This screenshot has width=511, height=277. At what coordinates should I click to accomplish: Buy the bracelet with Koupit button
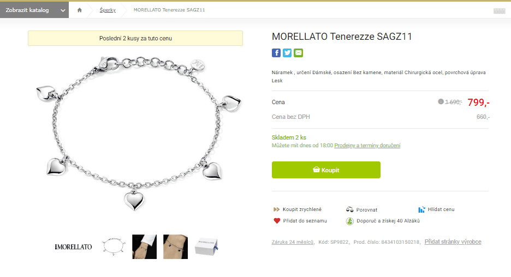pyautogui.click(x=326, y=170)
